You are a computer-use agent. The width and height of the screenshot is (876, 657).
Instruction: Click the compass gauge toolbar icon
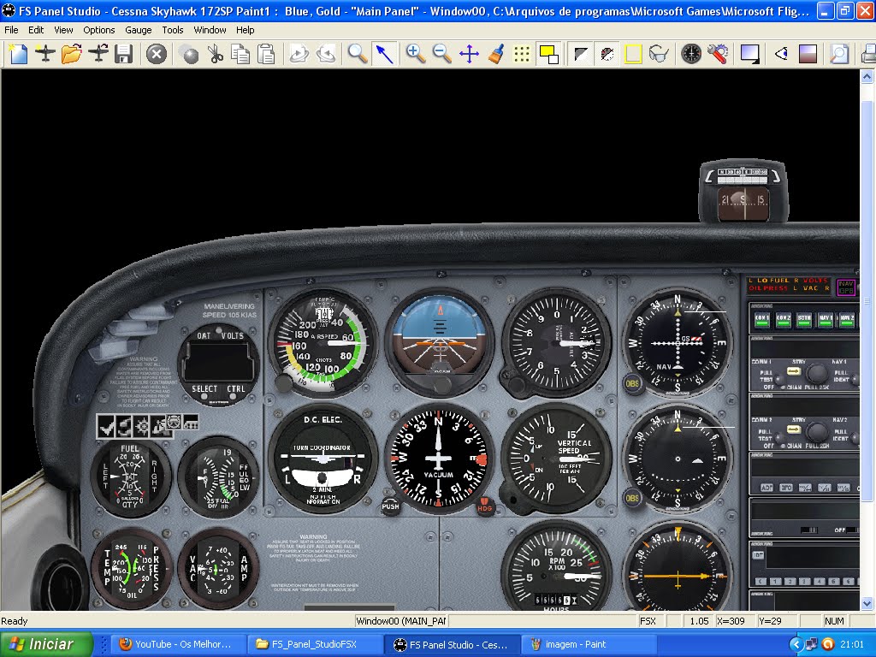click(x=691, y=53)
